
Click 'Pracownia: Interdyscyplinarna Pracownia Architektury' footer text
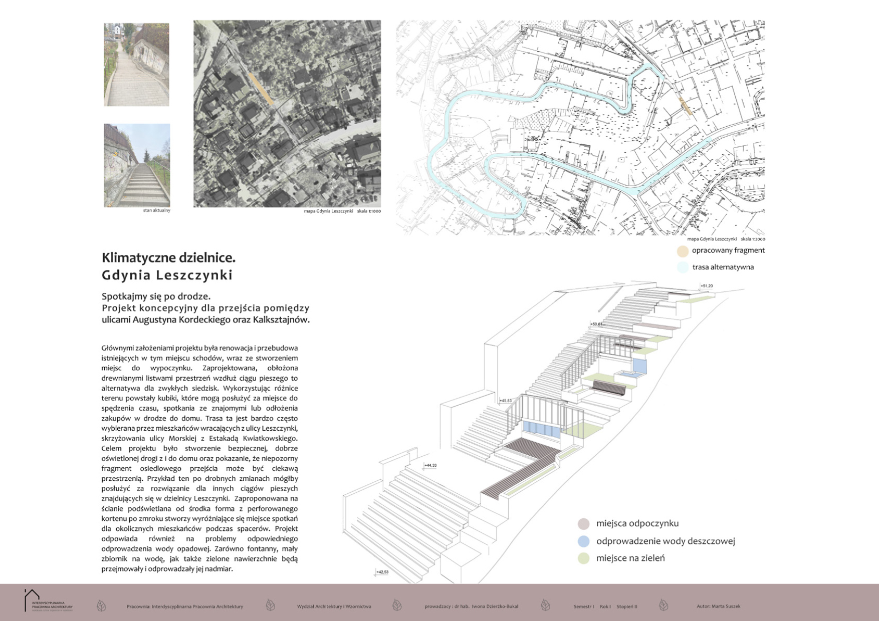185,606
